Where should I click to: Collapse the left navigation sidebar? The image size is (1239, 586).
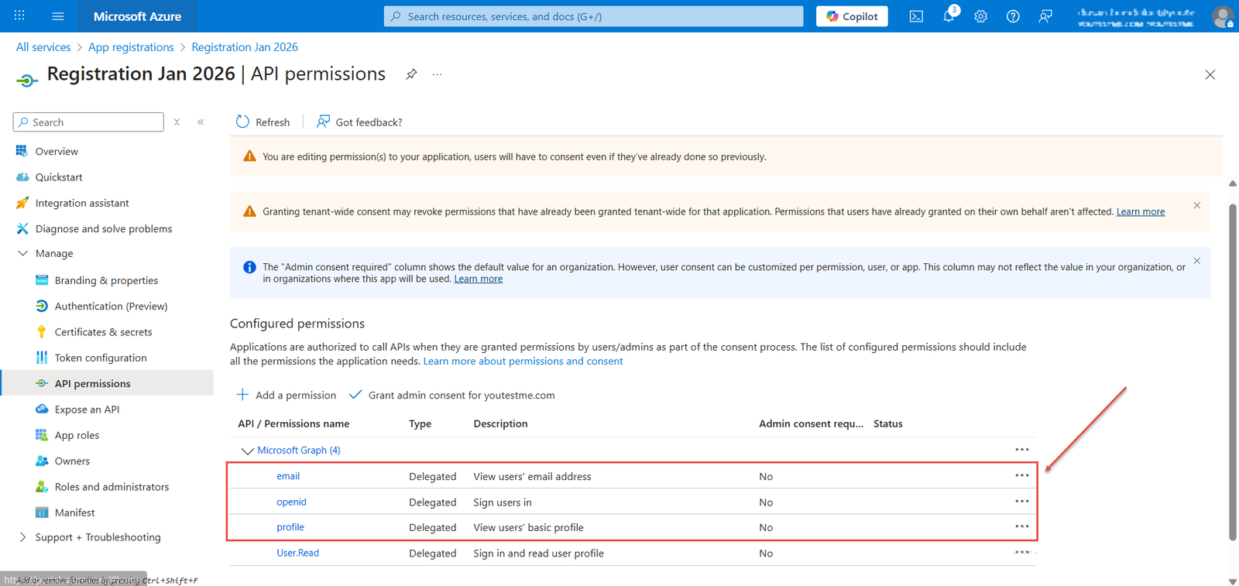(x=201, y=122)
